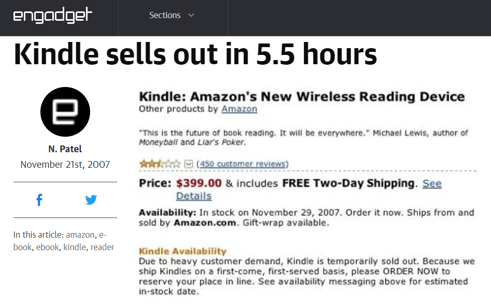Click the 'kindle' article tag
This screenshot has height=305, width=491.
tap(75, 247)
